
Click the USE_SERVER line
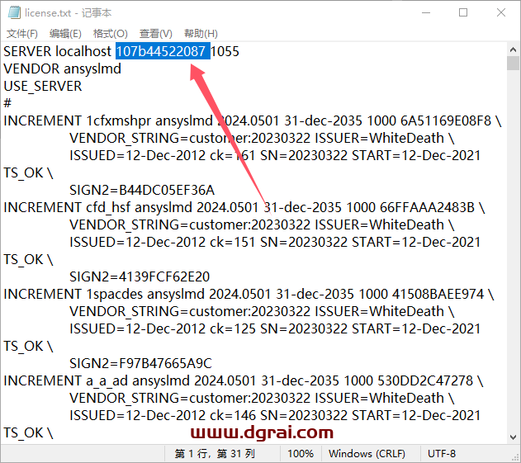click(43, 87)
